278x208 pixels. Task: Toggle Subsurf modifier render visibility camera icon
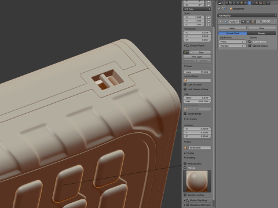[x=243, y=22]
